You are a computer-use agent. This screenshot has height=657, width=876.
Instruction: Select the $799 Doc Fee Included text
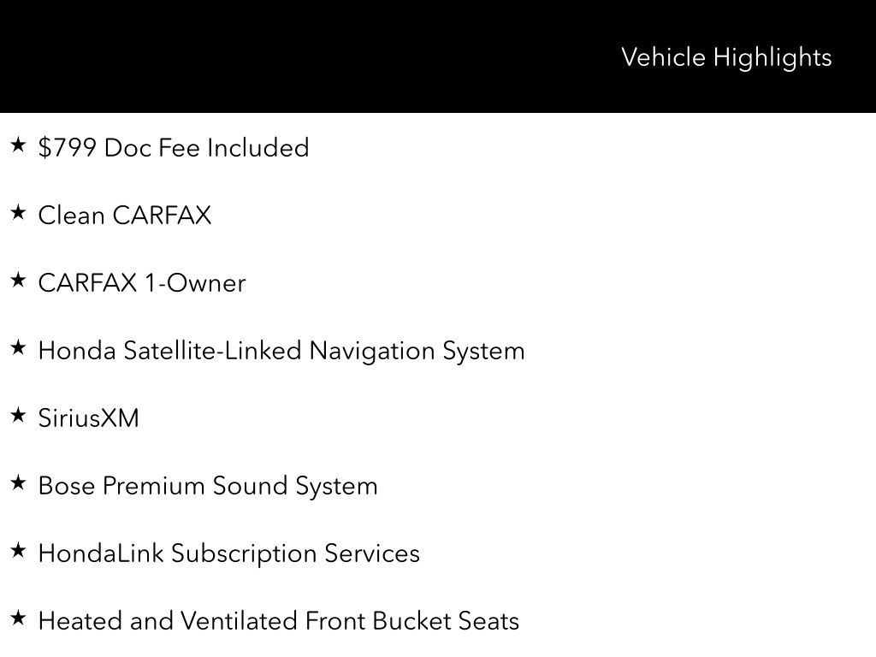pyautogui.click(x=174, y=148)
